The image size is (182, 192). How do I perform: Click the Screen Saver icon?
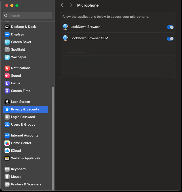click(x=7, y=42)
